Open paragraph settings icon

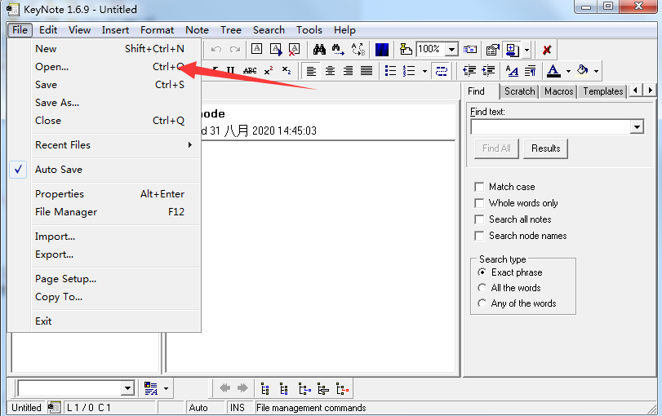531,71
